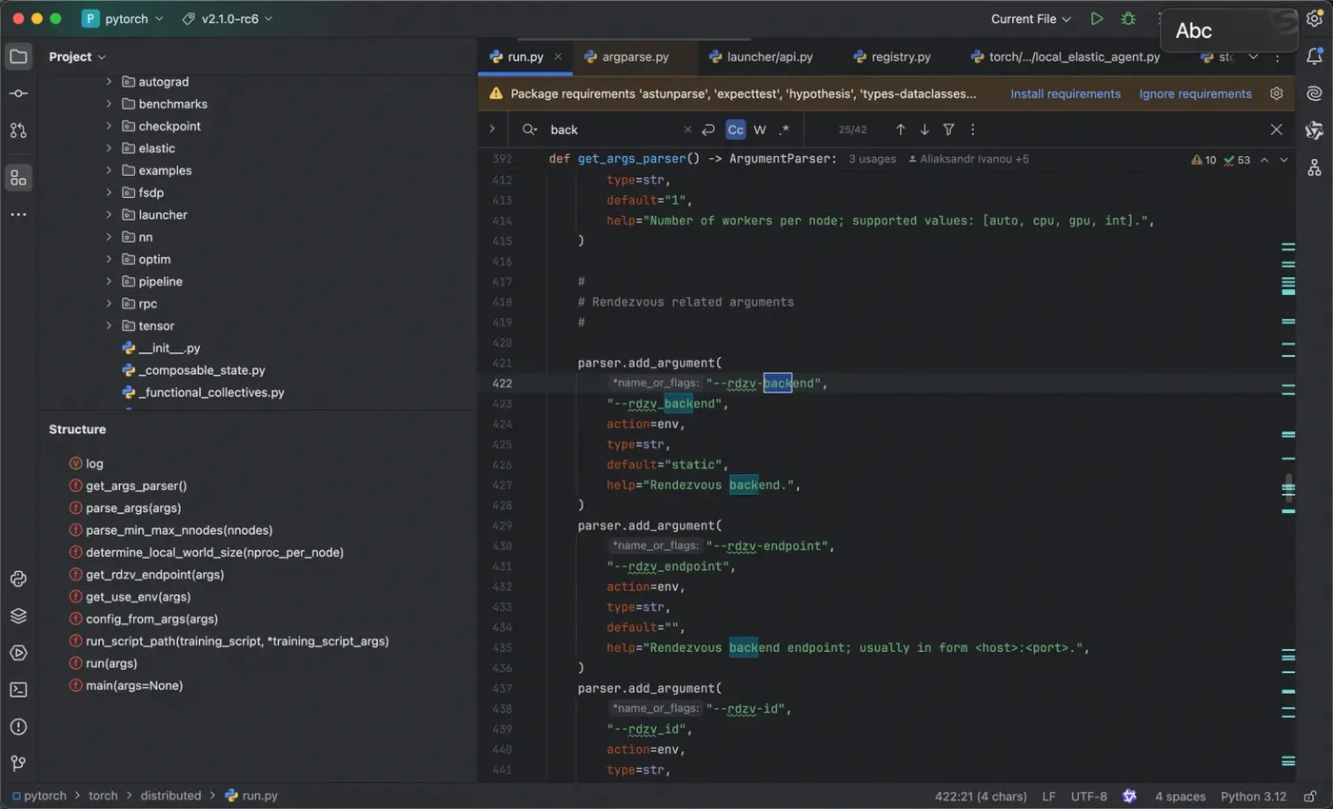Go to previous search occurrence arrow
Viewport: 1333px width, 809px height.
[x=900, y=129]
